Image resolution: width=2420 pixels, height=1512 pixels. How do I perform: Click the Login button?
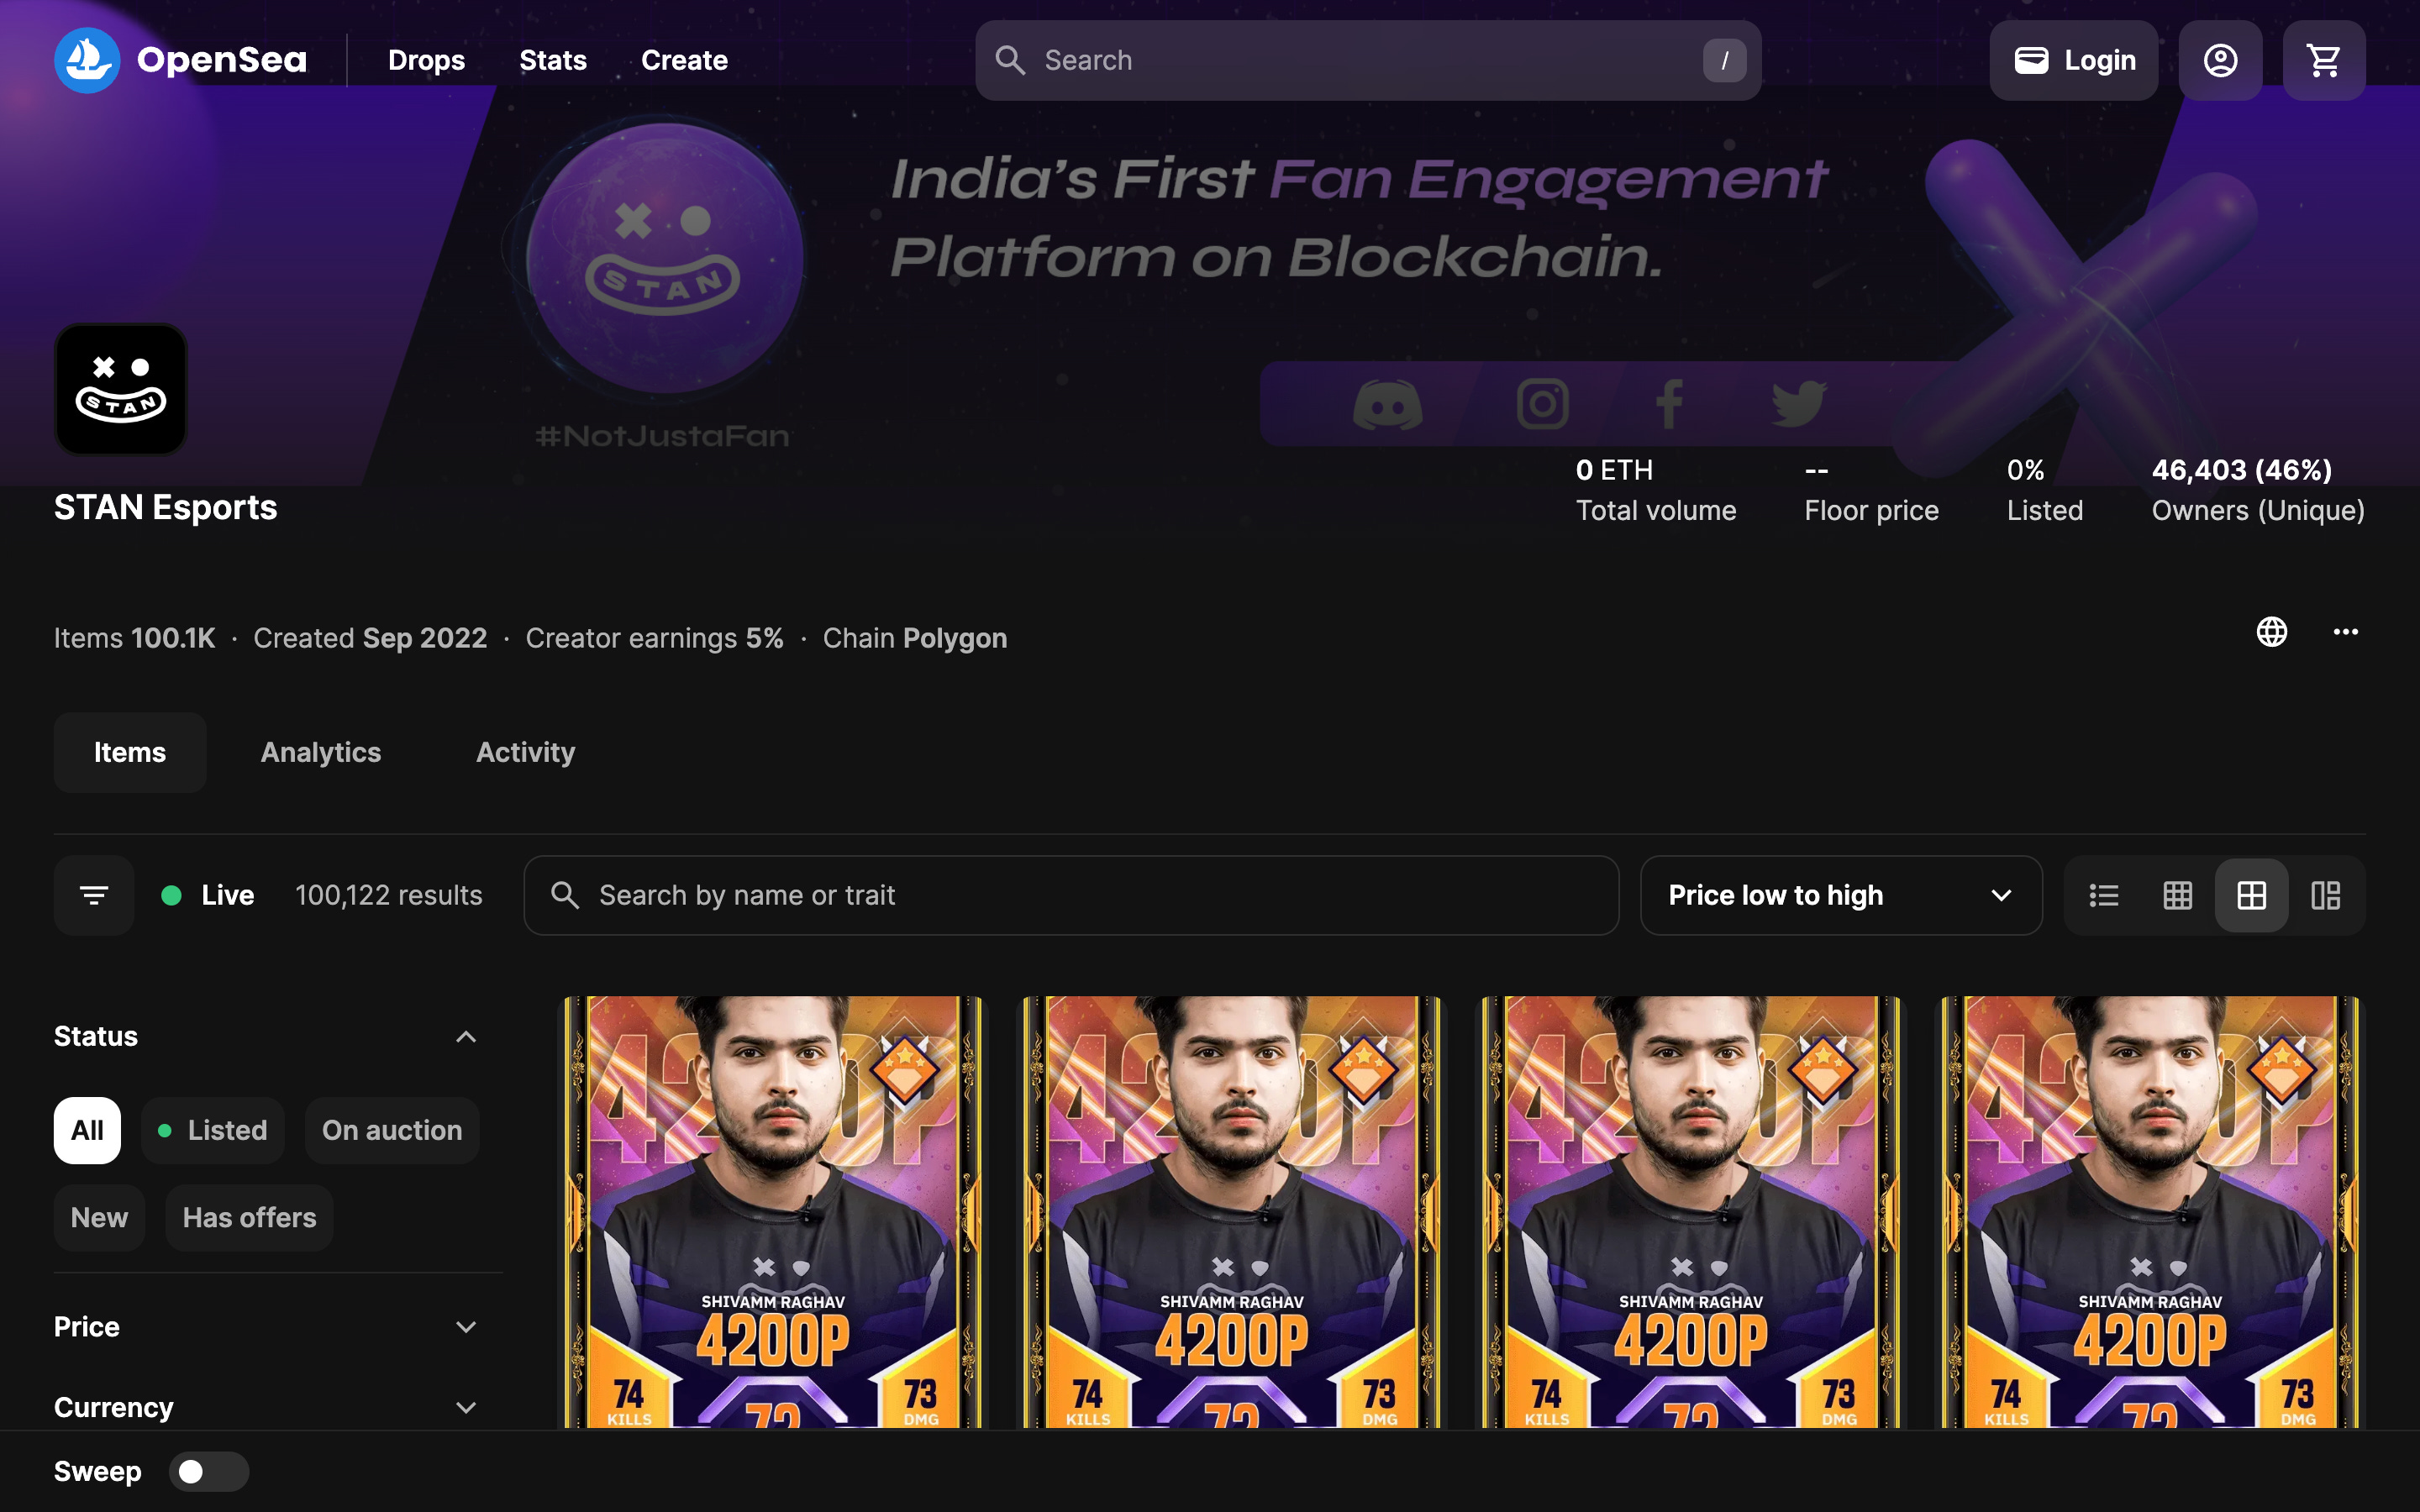2073,60
